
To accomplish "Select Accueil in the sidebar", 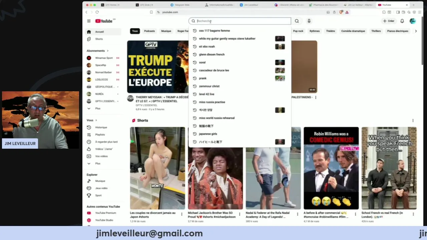I will click(103, 32).
